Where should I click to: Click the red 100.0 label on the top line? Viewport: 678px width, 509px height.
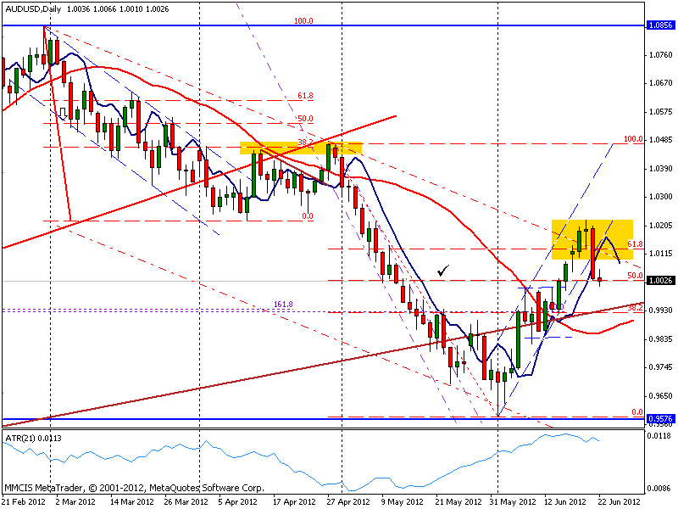click(x=303, y=20)
